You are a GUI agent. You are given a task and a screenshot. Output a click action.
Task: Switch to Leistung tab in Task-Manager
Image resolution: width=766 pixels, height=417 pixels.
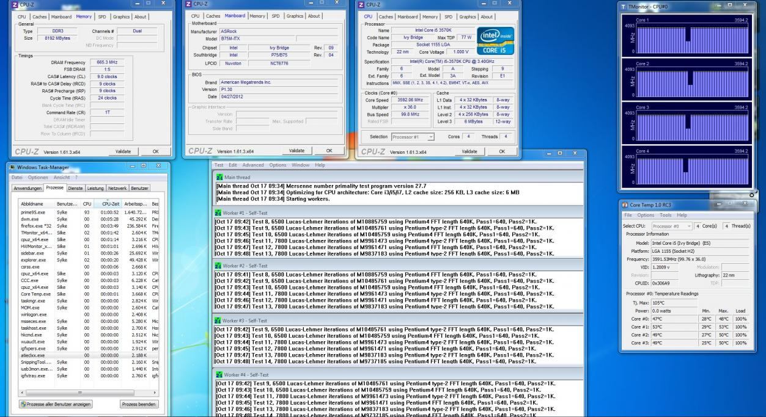[x=95, y=188]
